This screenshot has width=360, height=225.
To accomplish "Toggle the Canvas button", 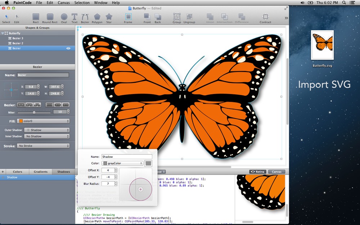I will pyautogui.click(x=276, y=172).
